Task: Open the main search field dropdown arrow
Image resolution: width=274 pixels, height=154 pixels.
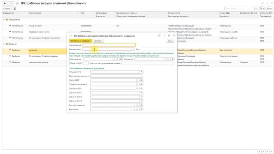Action: [x=256, y=9]
